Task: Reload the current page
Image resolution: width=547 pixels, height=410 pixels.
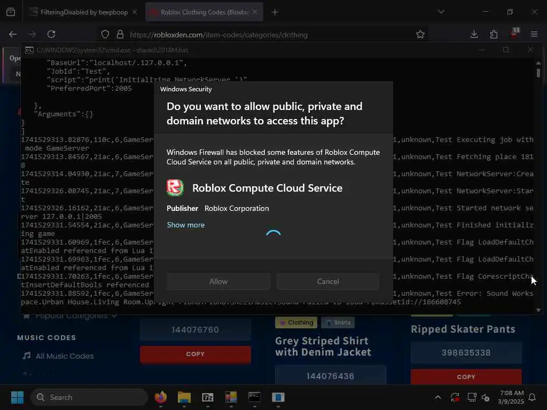Action: point(51,34)
